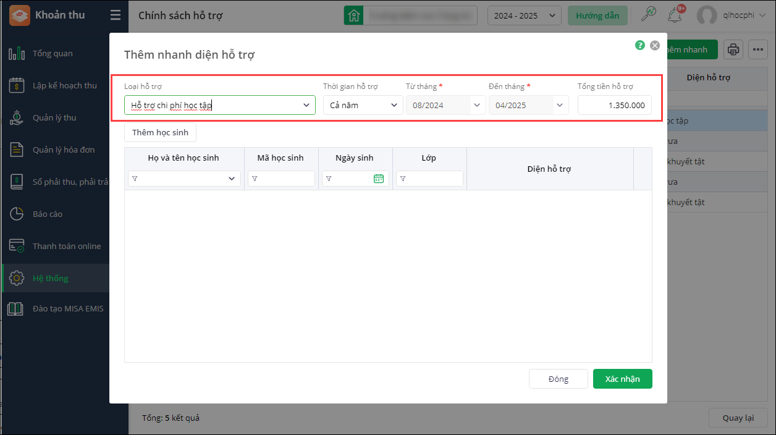Click the Khoản thu app logo

(x=20, y=15)
